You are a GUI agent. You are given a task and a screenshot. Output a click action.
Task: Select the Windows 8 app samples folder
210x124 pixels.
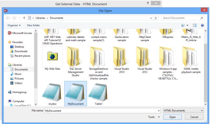pos(168,63)
